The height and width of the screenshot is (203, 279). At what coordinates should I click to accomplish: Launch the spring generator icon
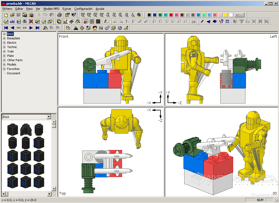(x=101, y=28)
